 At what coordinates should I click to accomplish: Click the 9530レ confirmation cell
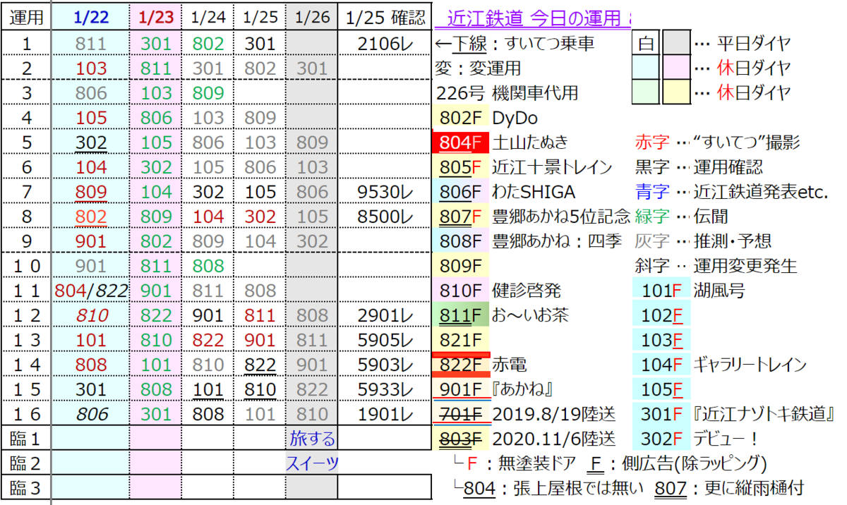coord(385,192)
